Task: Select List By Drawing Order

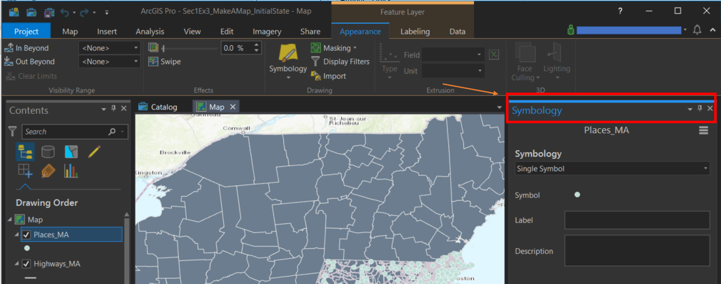Action: pos(25,151)
